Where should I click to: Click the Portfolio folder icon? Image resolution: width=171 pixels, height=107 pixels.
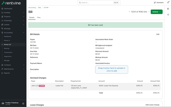tap(2, 13)
